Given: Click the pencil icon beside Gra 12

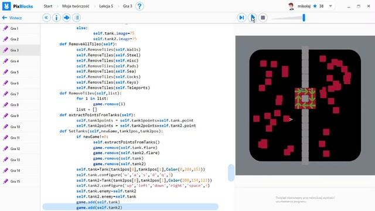Looking at the screenshot, I should click(x=5, y=148).
